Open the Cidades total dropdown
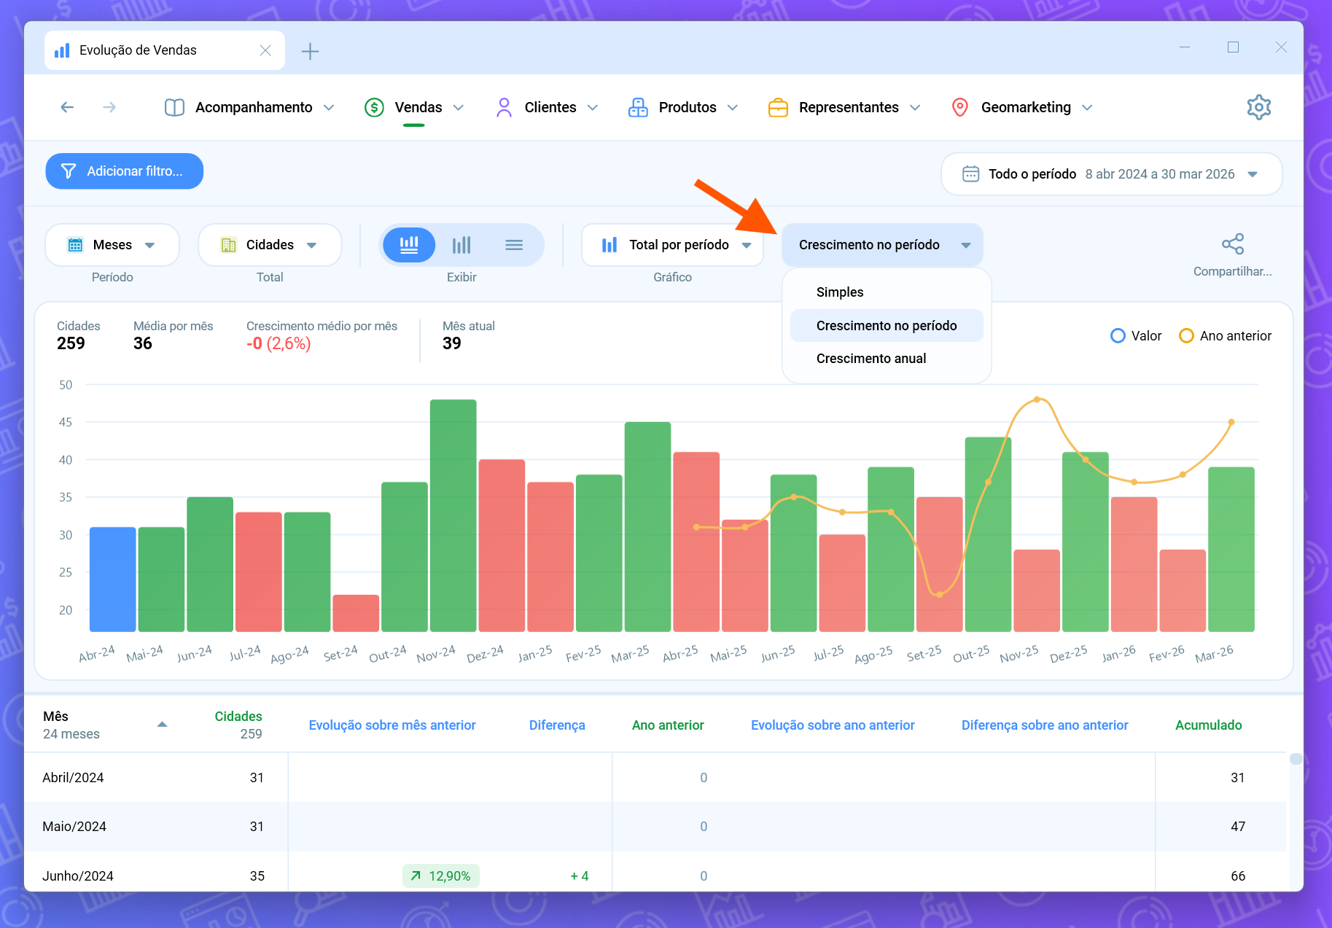Viewport: 1332px width, 928px height. click(269, 245)
